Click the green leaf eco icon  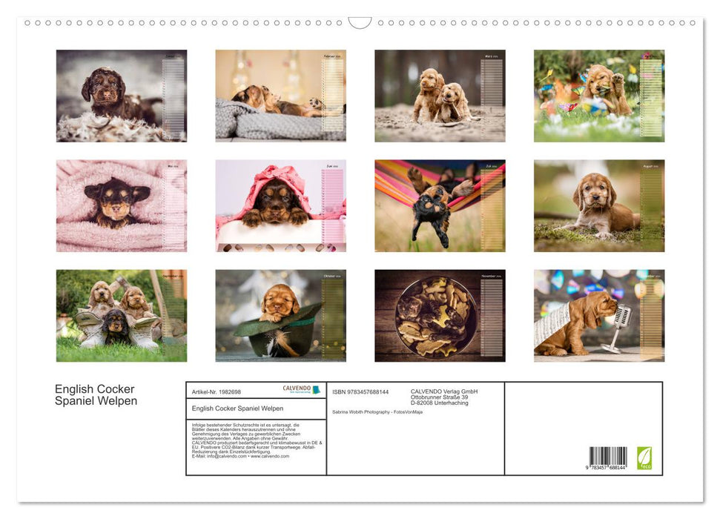coord(644,457)
